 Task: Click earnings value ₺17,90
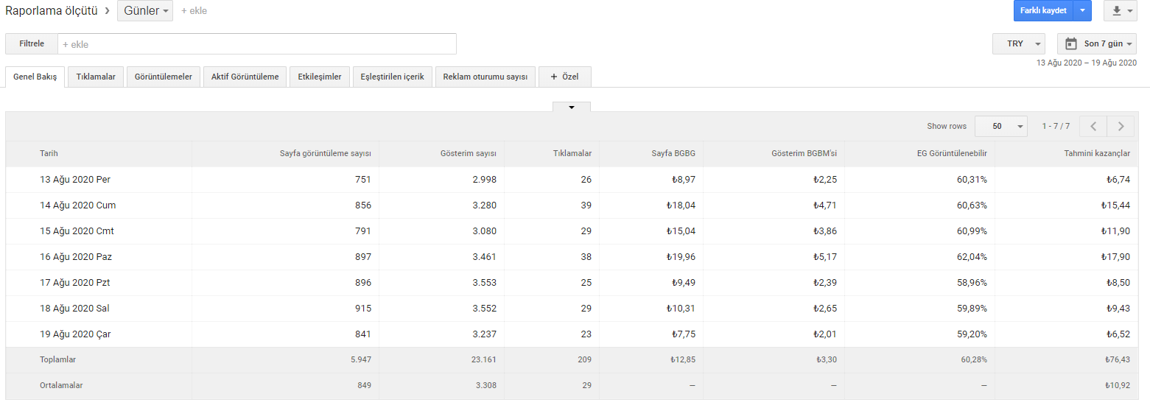[1115, 256]
